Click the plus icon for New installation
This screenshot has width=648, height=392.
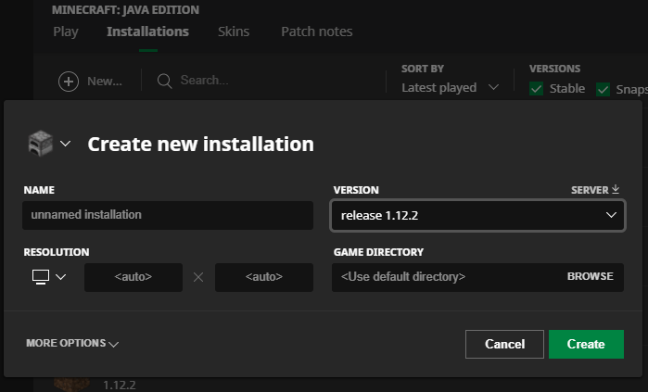point(69,81)
